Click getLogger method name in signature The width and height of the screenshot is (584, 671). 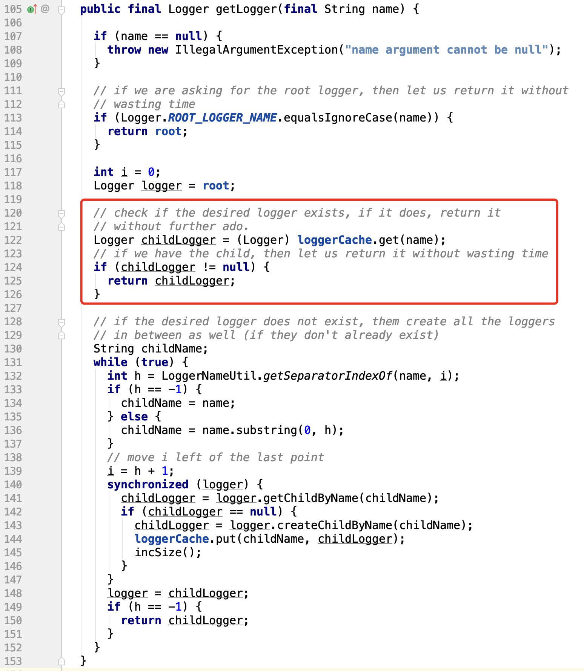coord(246,9)
